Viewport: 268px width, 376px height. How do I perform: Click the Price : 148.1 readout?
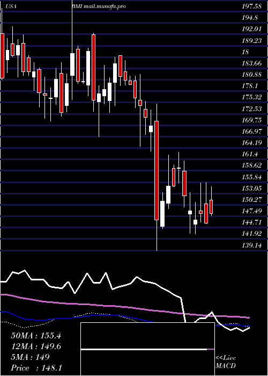tap(36, 368)
